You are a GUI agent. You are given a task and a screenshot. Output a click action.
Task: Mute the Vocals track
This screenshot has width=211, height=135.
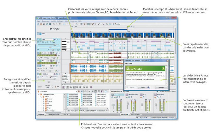(x=57, y=53)
